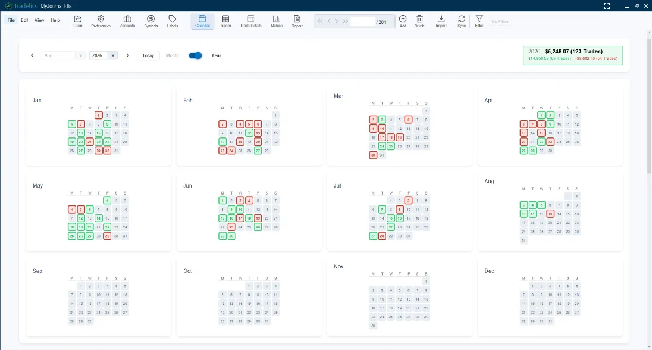652x350 pixels.
Task: Open the Jul month title
Action: coord(337,186)
